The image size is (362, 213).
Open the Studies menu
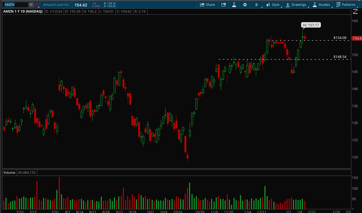[x=322, y=5]
